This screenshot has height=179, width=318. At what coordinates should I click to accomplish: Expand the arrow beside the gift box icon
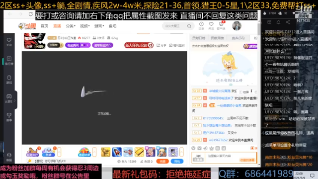[x=94, y=152]
